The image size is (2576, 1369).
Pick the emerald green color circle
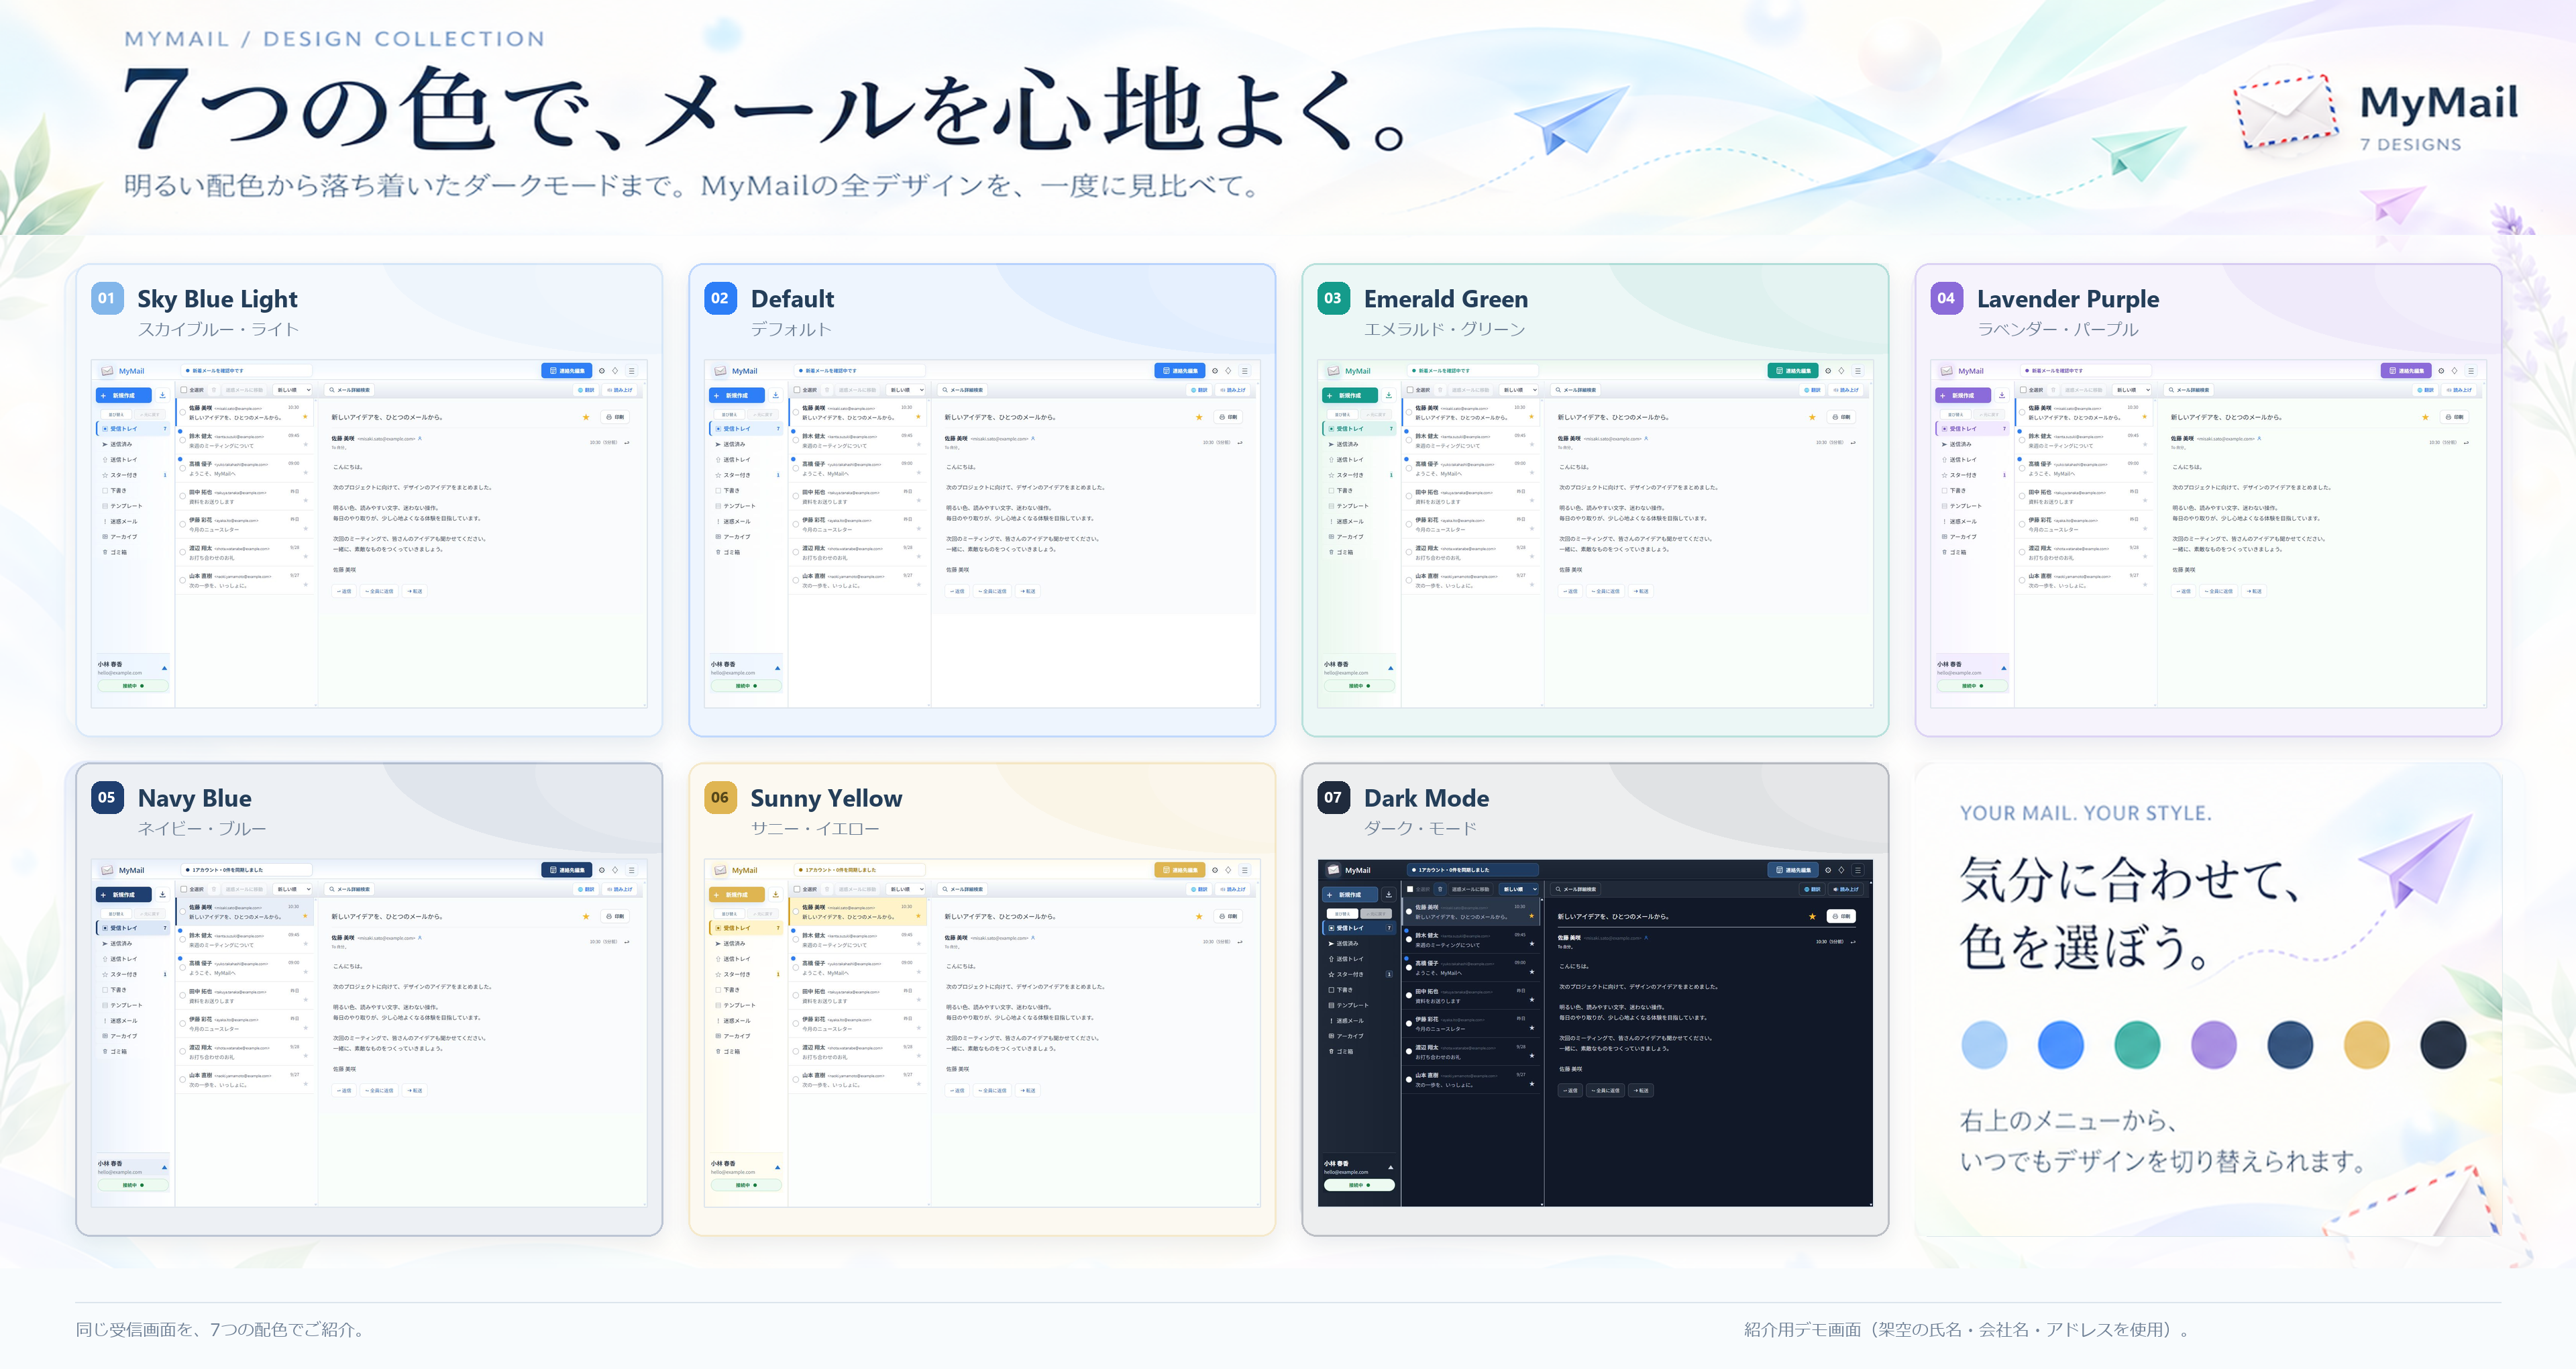tap(2137, 1045)
